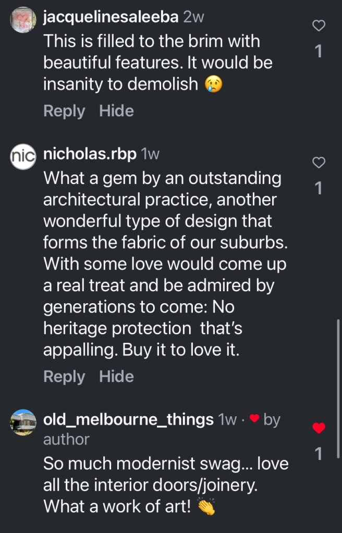The image size is (342, 533).
Task: Open jacquelinesaleeba's profile picture
Action: tap(23, 21)
